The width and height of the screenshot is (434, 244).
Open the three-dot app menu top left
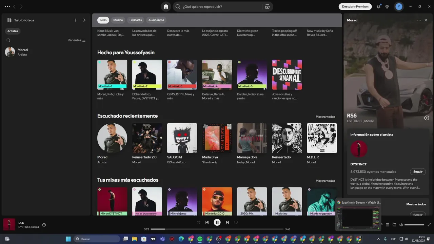[x=7, y=6]
